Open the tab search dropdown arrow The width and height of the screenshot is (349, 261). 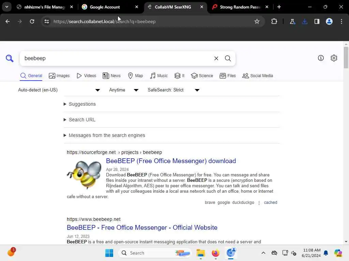(7, 7)
